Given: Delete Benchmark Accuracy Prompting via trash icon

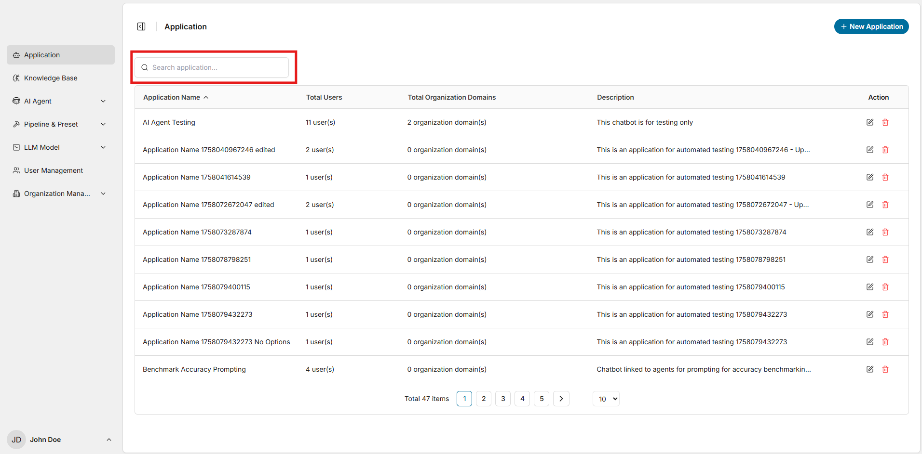Looking at the screenshot, I should [x=885, y=369].
